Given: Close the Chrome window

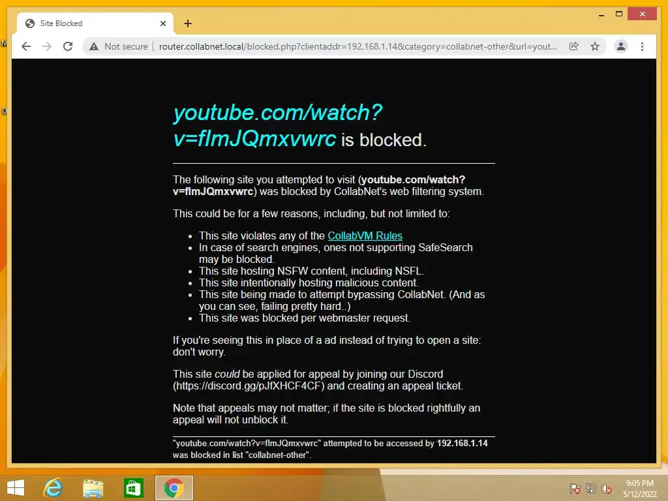Looking at the screenshot, I should tap(643, 14).
